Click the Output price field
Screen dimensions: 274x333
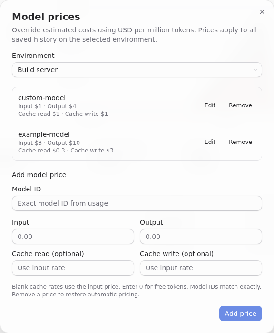point(201,237)
